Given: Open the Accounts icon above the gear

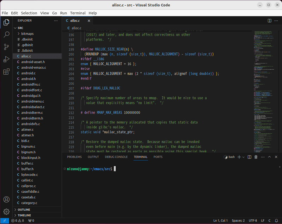Looking at the screenshot, I should tap(6, 199).
